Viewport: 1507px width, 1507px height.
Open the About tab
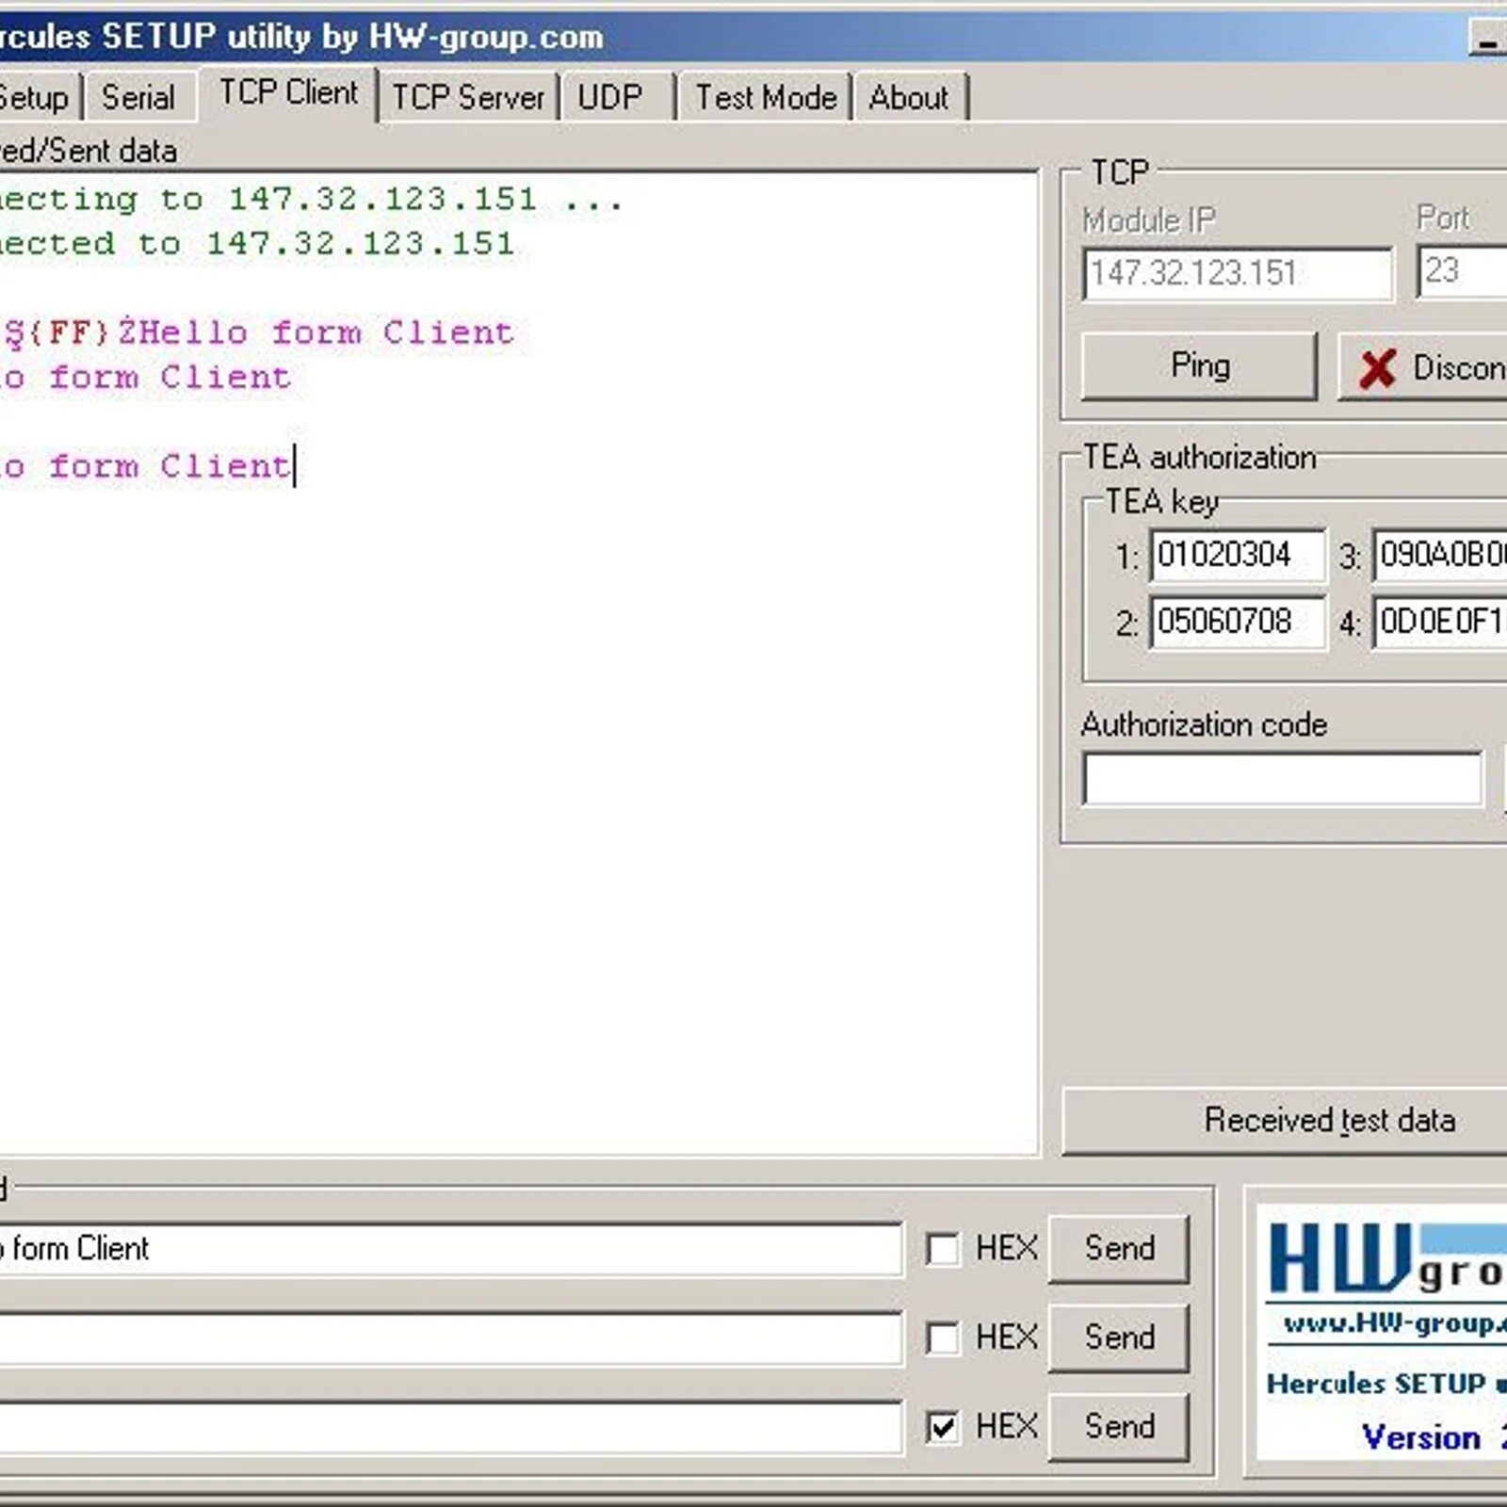click(909, 98)
